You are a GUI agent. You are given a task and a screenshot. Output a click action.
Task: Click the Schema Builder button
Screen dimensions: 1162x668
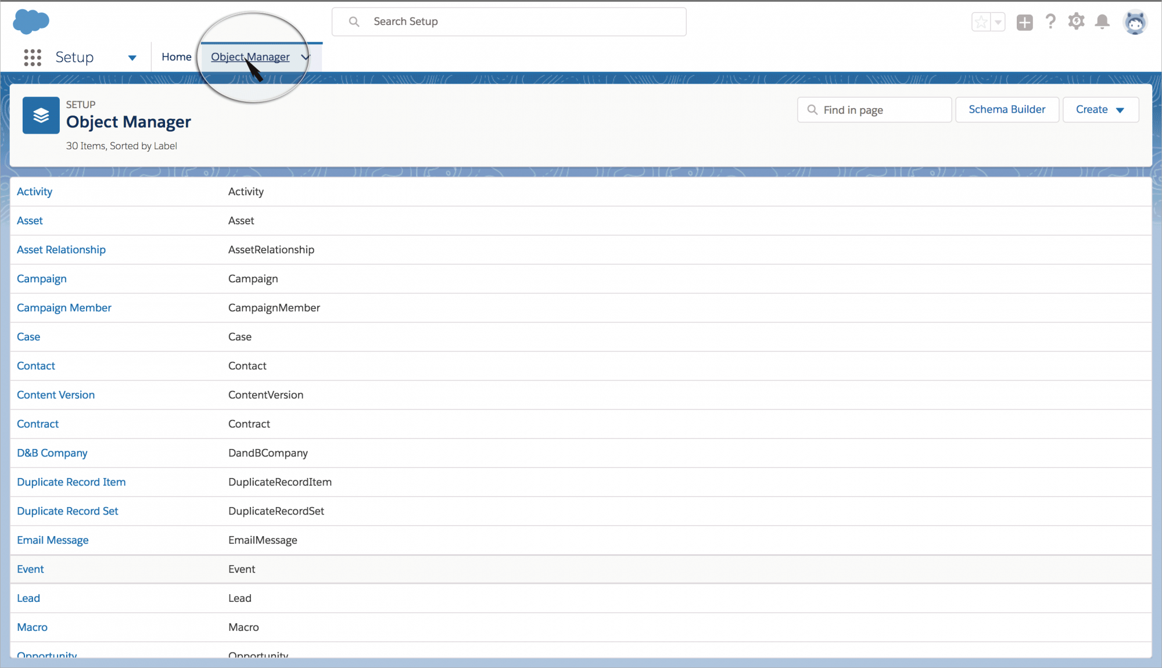[x=1006, y=110]
